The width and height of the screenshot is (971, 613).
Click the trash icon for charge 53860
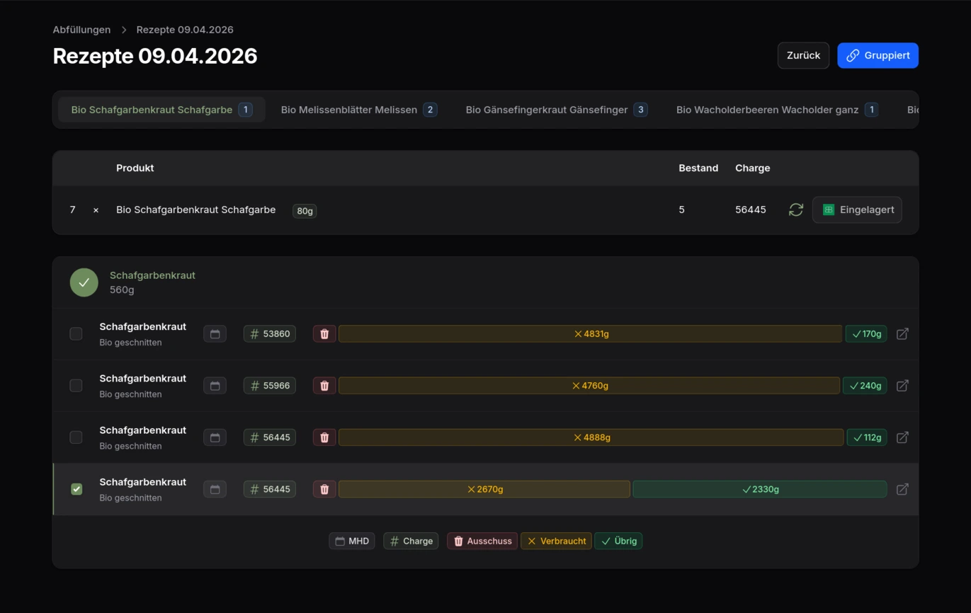click(x=324, y=334)
